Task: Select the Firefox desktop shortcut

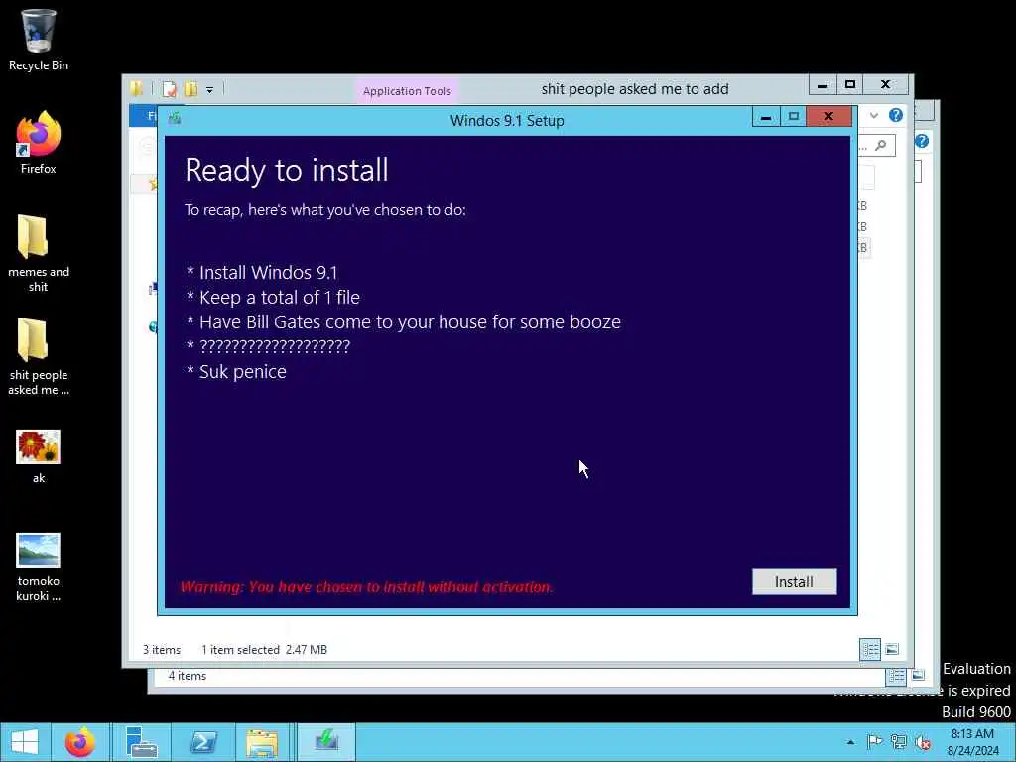Action: 39,143
